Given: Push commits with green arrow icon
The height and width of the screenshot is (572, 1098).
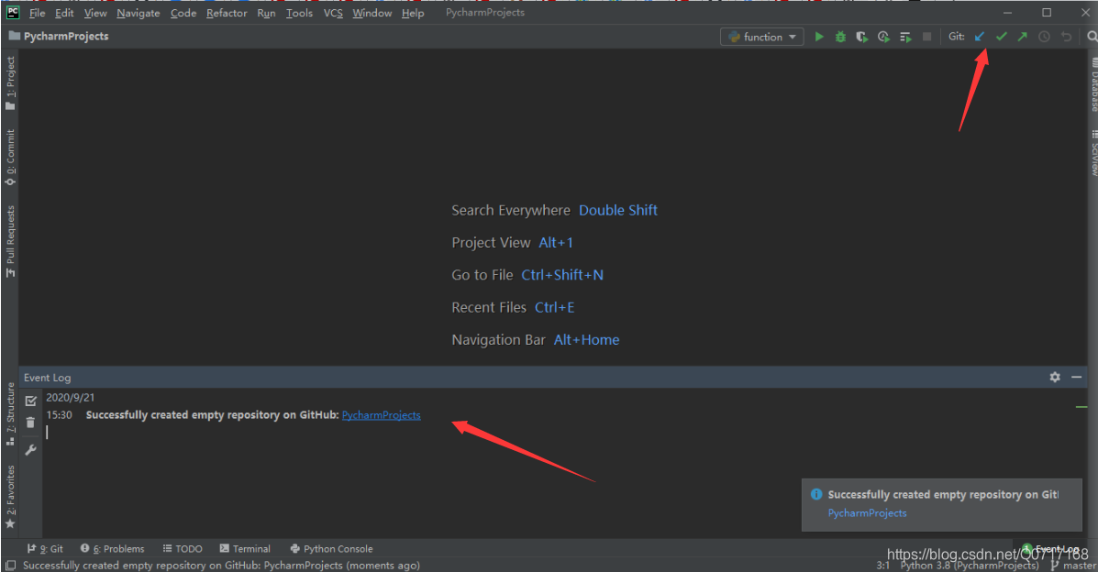Looking at the screenshot, I should (1023, 37).
